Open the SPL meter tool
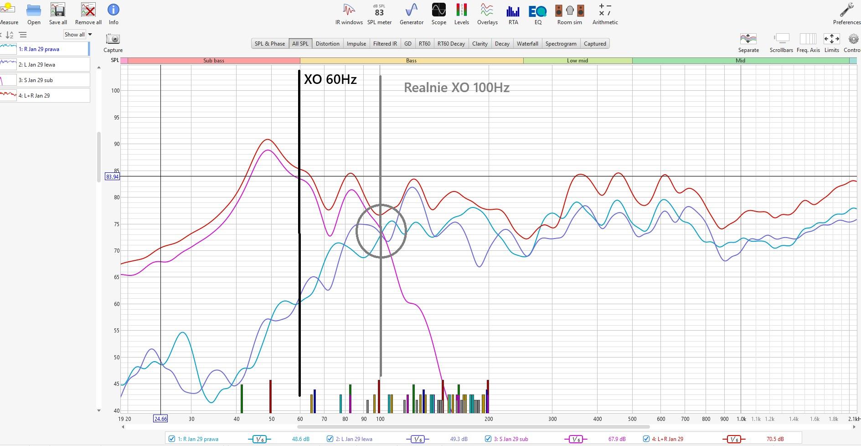The width and height of the screenshot is (861, 446). coord(379,14)
